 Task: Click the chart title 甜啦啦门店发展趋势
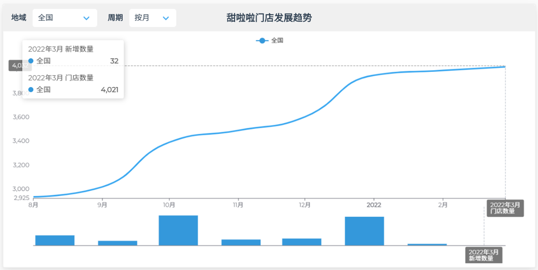point(269,18)
